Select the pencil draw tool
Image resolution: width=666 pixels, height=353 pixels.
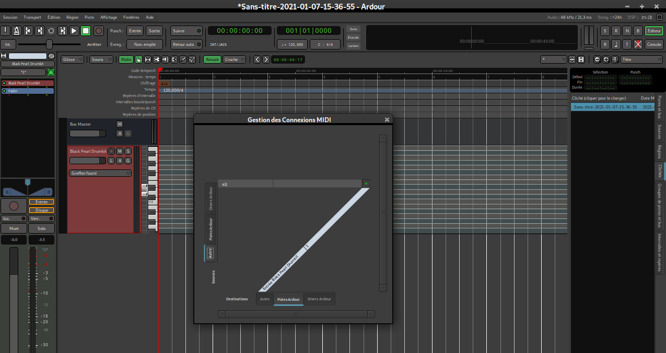[x=183, y=59]
